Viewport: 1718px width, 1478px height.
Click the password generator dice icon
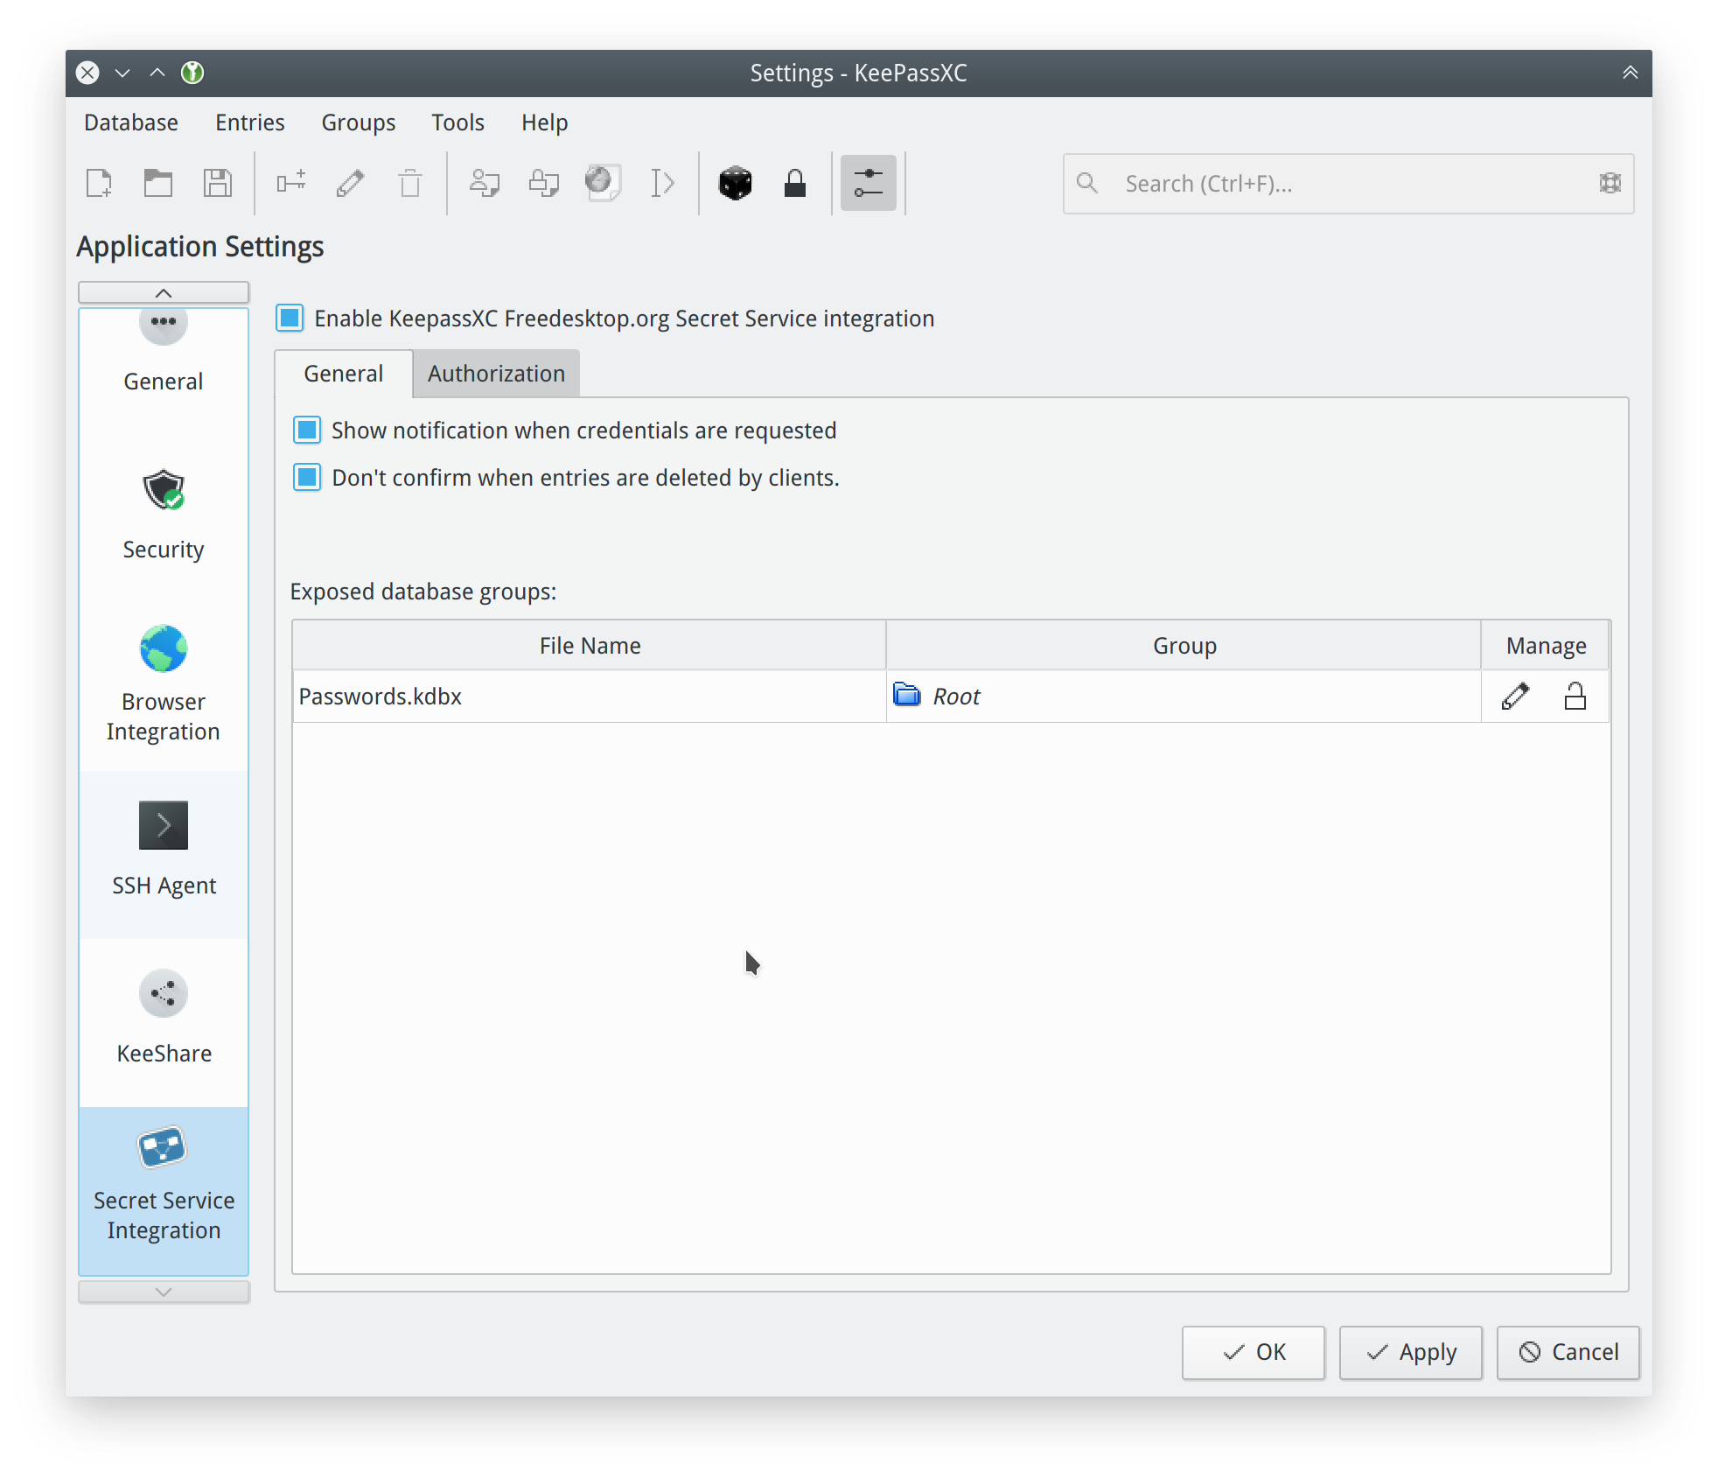click(735, 184)
